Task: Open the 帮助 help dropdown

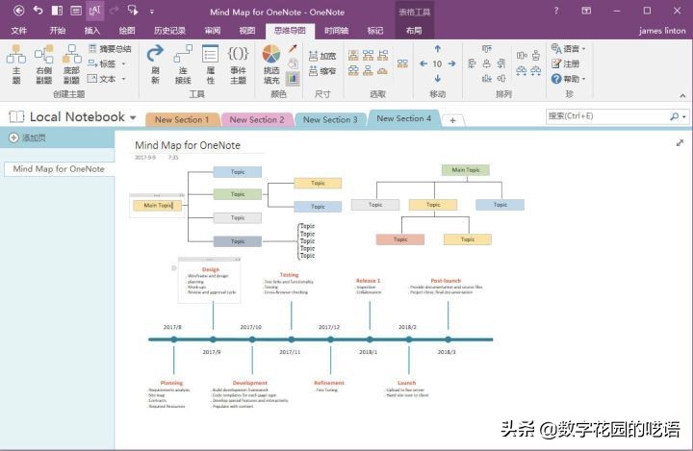Action: [569, 79]
